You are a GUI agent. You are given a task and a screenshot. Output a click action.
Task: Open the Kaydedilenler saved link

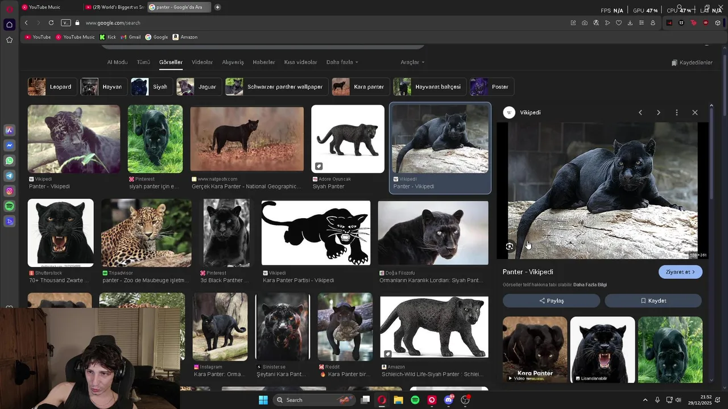coord(692,62)
